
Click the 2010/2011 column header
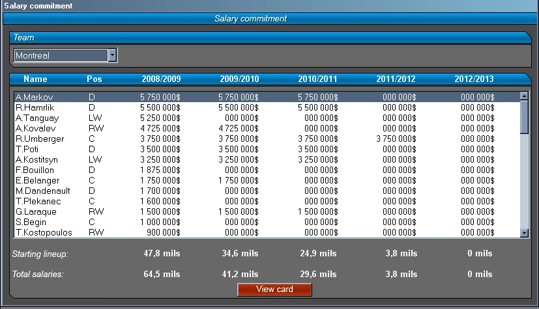(x=317, y=79)
